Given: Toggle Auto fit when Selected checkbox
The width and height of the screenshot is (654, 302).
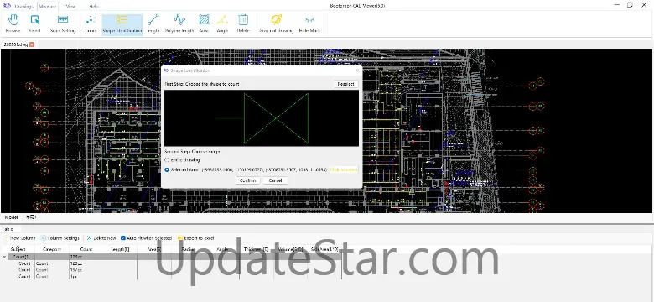Looking at the screenshot, I should coord(123,238).
